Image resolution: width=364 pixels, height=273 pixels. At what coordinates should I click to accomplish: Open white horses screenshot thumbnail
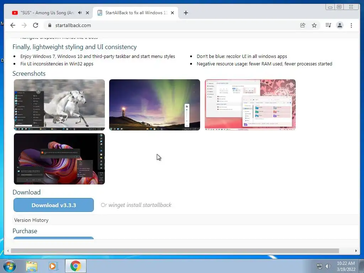(59, 105)
